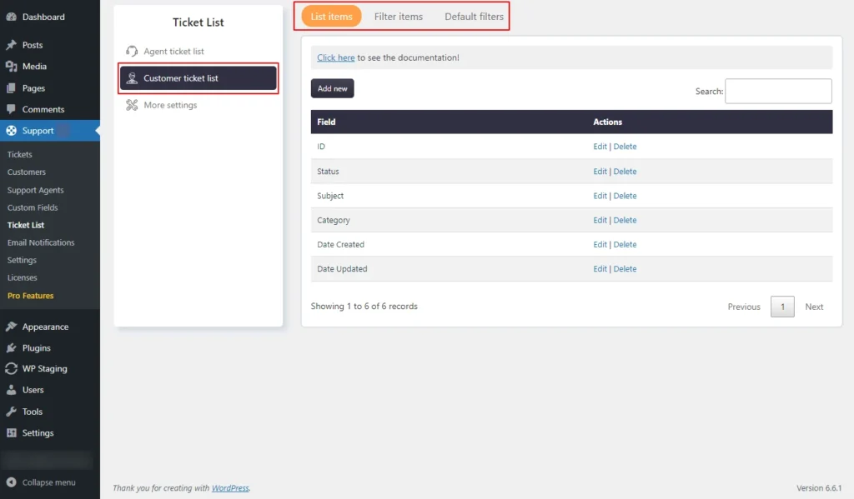
Task: Open the Default filters tab
Action: [x=473, y=16]
